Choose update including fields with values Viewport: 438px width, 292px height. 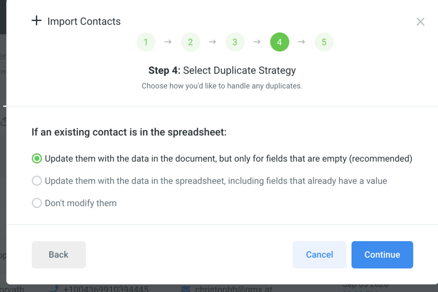pos(37,181)
